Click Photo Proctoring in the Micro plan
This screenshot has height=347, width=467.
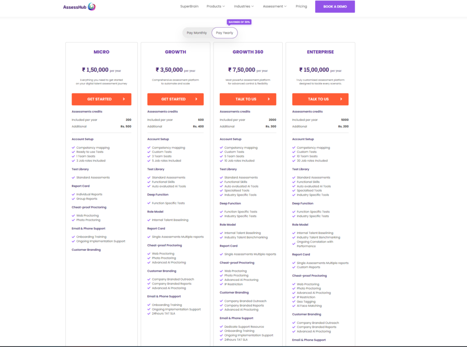(88, 220)
